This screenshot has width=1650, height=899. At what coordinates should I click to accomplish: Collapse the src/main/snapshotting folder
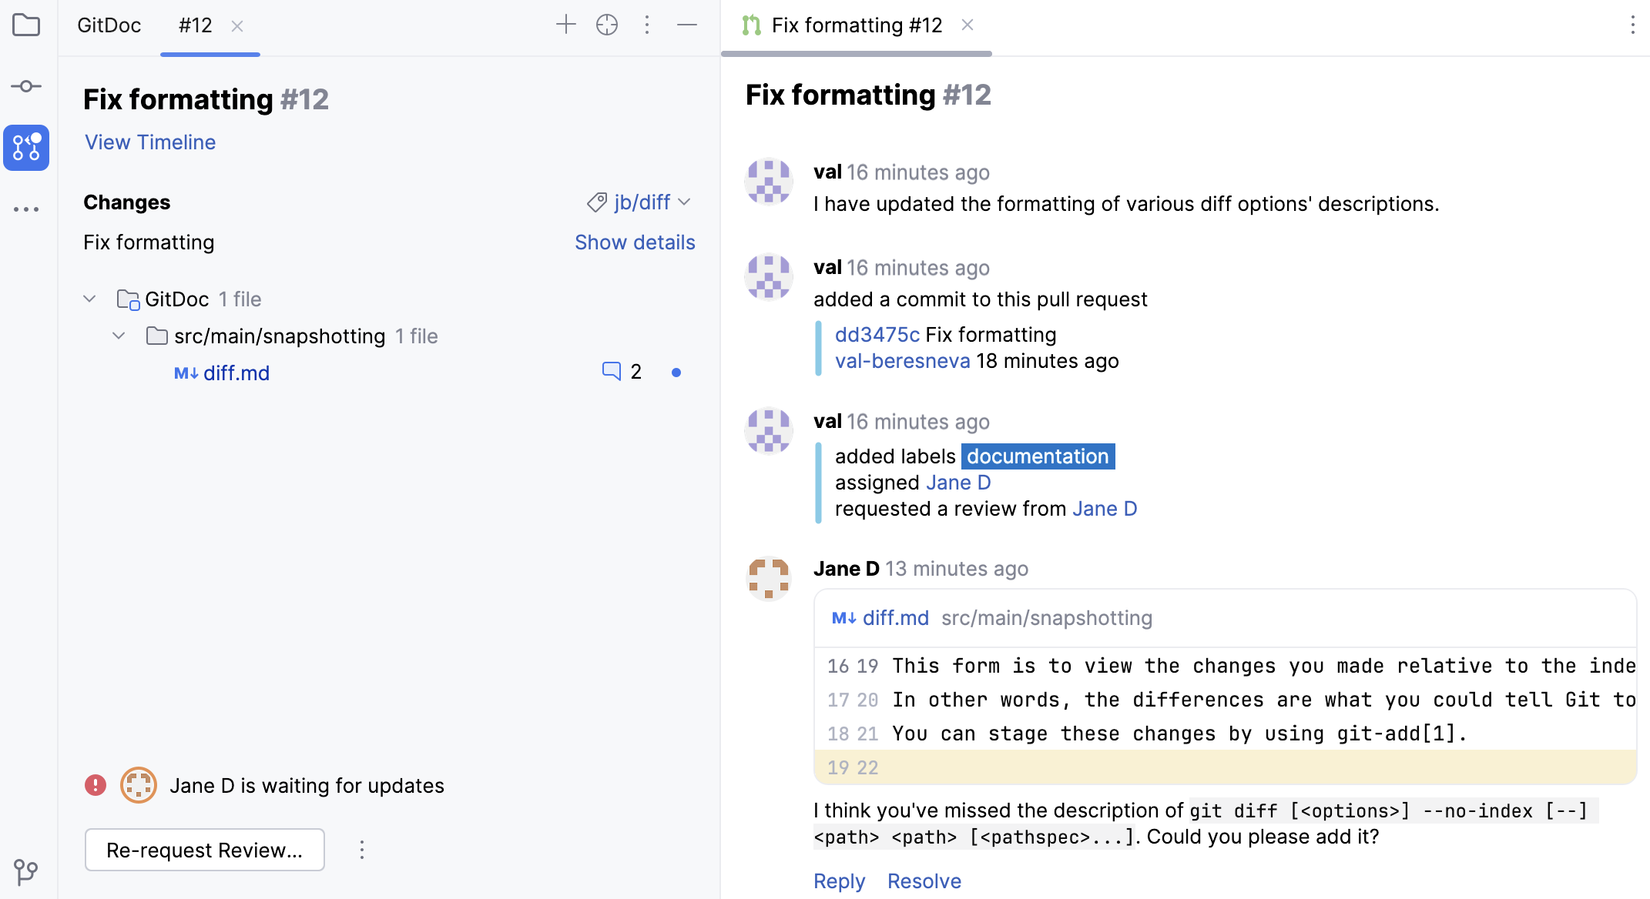click(x=119, y=336)
